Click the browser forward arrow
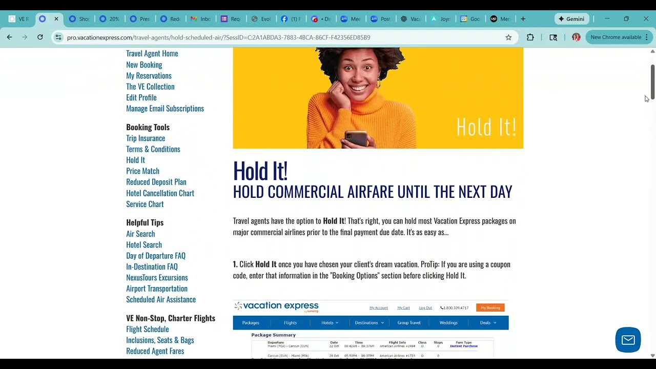656x369 pixels. coord(25,37)
